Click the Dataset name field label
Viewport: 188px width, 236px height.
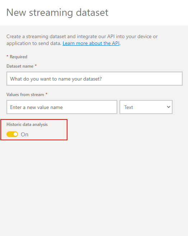coord(20,66)
